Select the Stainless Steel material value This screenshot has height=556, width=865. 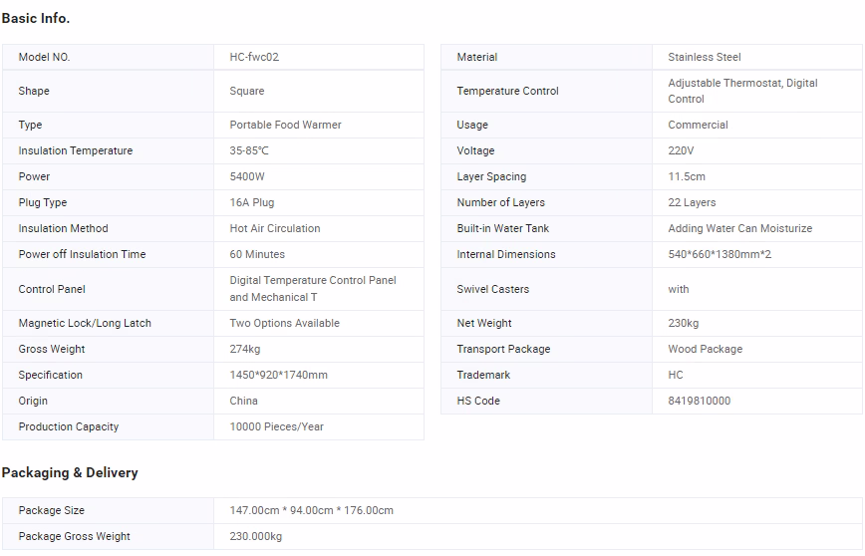(x=705, y=57)
